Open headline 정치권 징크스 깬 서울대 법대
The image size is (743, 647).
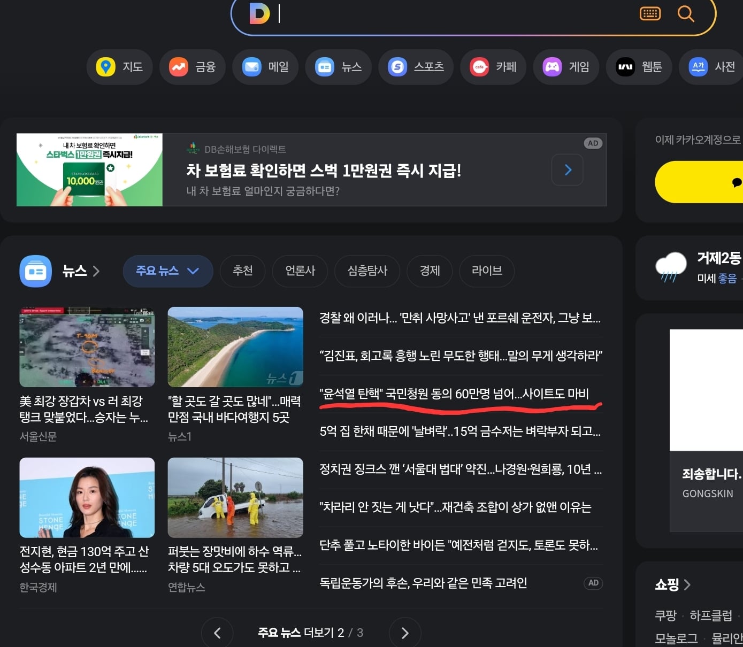click(461, 469)
